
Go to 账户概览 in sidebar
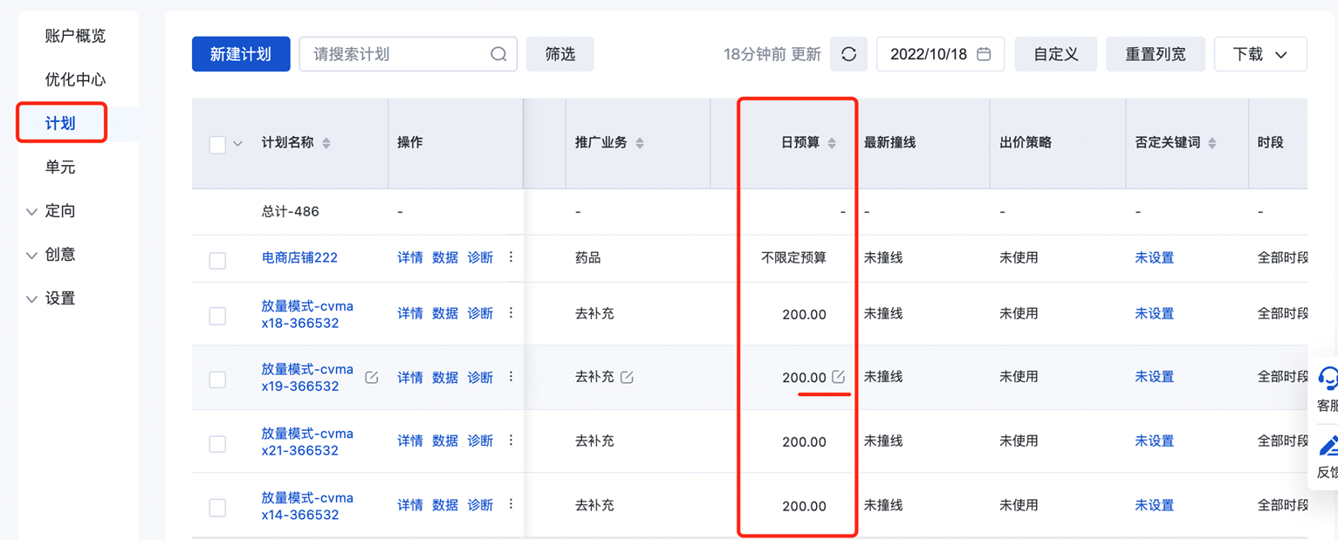tap(75, 36)
